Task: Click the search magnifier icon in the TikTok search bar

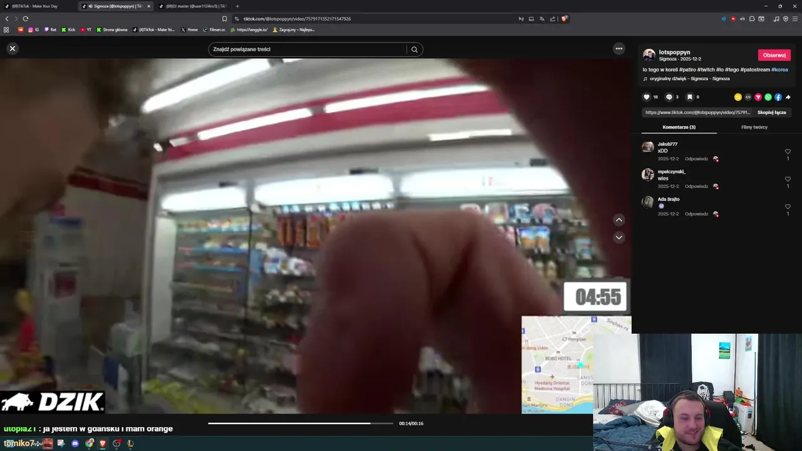Action: (414, 49)
